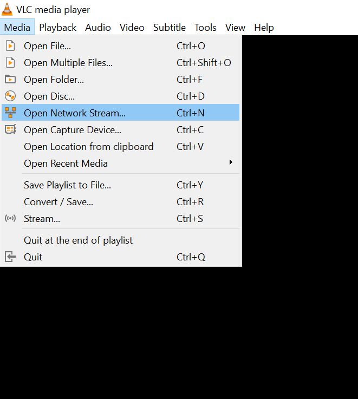Expand the Open Recent Media submenu arrow
358x399 pixels.
(231, 163)
